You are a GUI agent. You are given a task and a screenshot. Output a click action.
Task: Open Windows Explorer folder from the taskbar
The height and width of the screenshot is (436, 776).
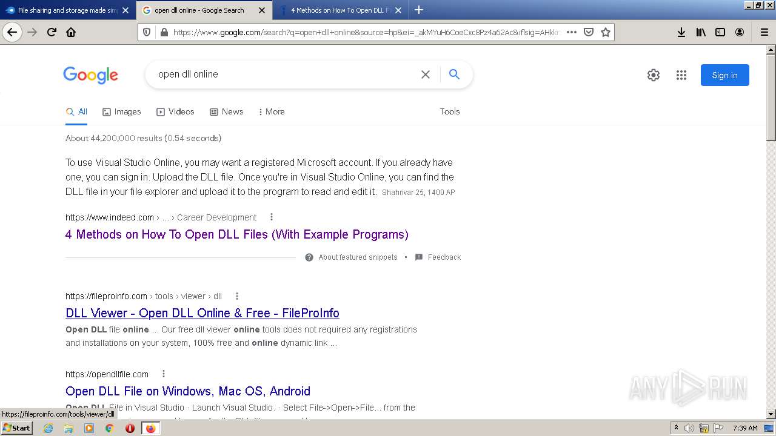pyautogui.click(x=69, y=428)
